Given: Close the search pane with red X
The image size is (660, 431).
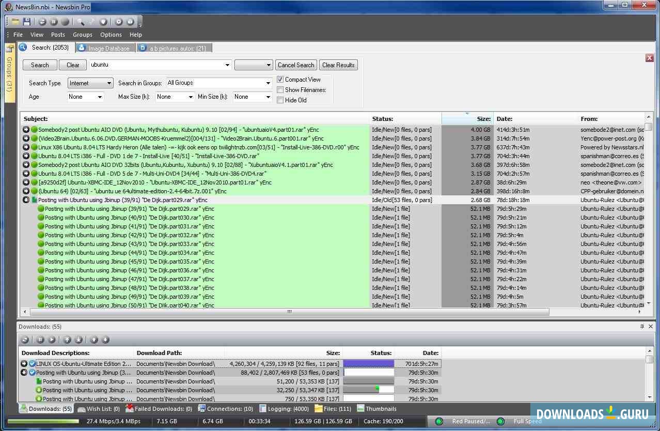Looking at the screenshot, I should tap(650, 58).
